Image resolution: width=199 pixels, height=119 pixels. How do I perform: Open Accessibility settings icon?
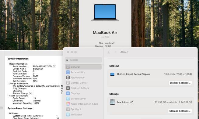(x=68, y=72)
